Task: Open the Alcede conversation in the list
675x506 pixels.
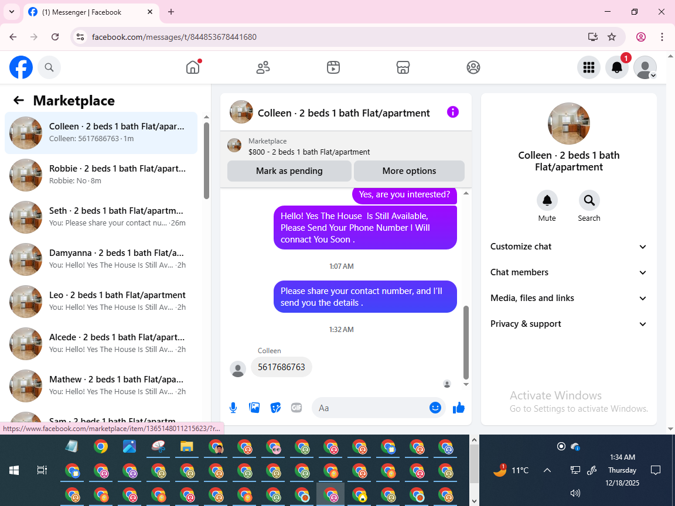Action: click(101, 344)
